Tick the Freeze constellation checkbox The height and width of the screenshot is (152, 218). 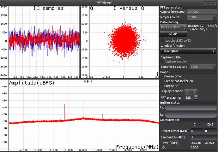click(x=162, y=81)
